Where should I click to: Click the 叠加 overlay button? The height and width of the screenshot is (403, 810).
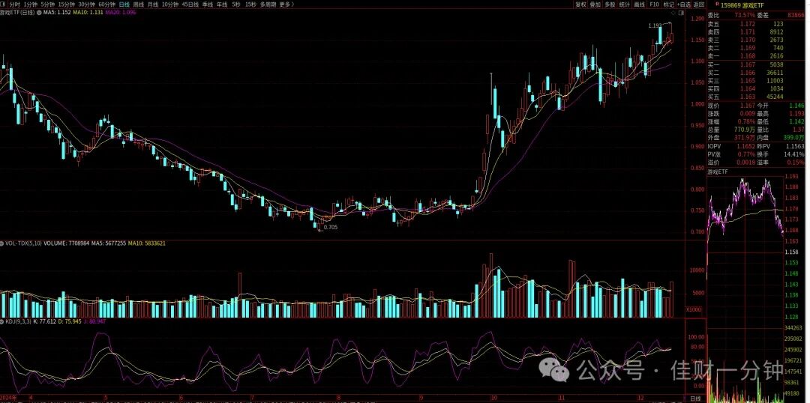point(595,4)
